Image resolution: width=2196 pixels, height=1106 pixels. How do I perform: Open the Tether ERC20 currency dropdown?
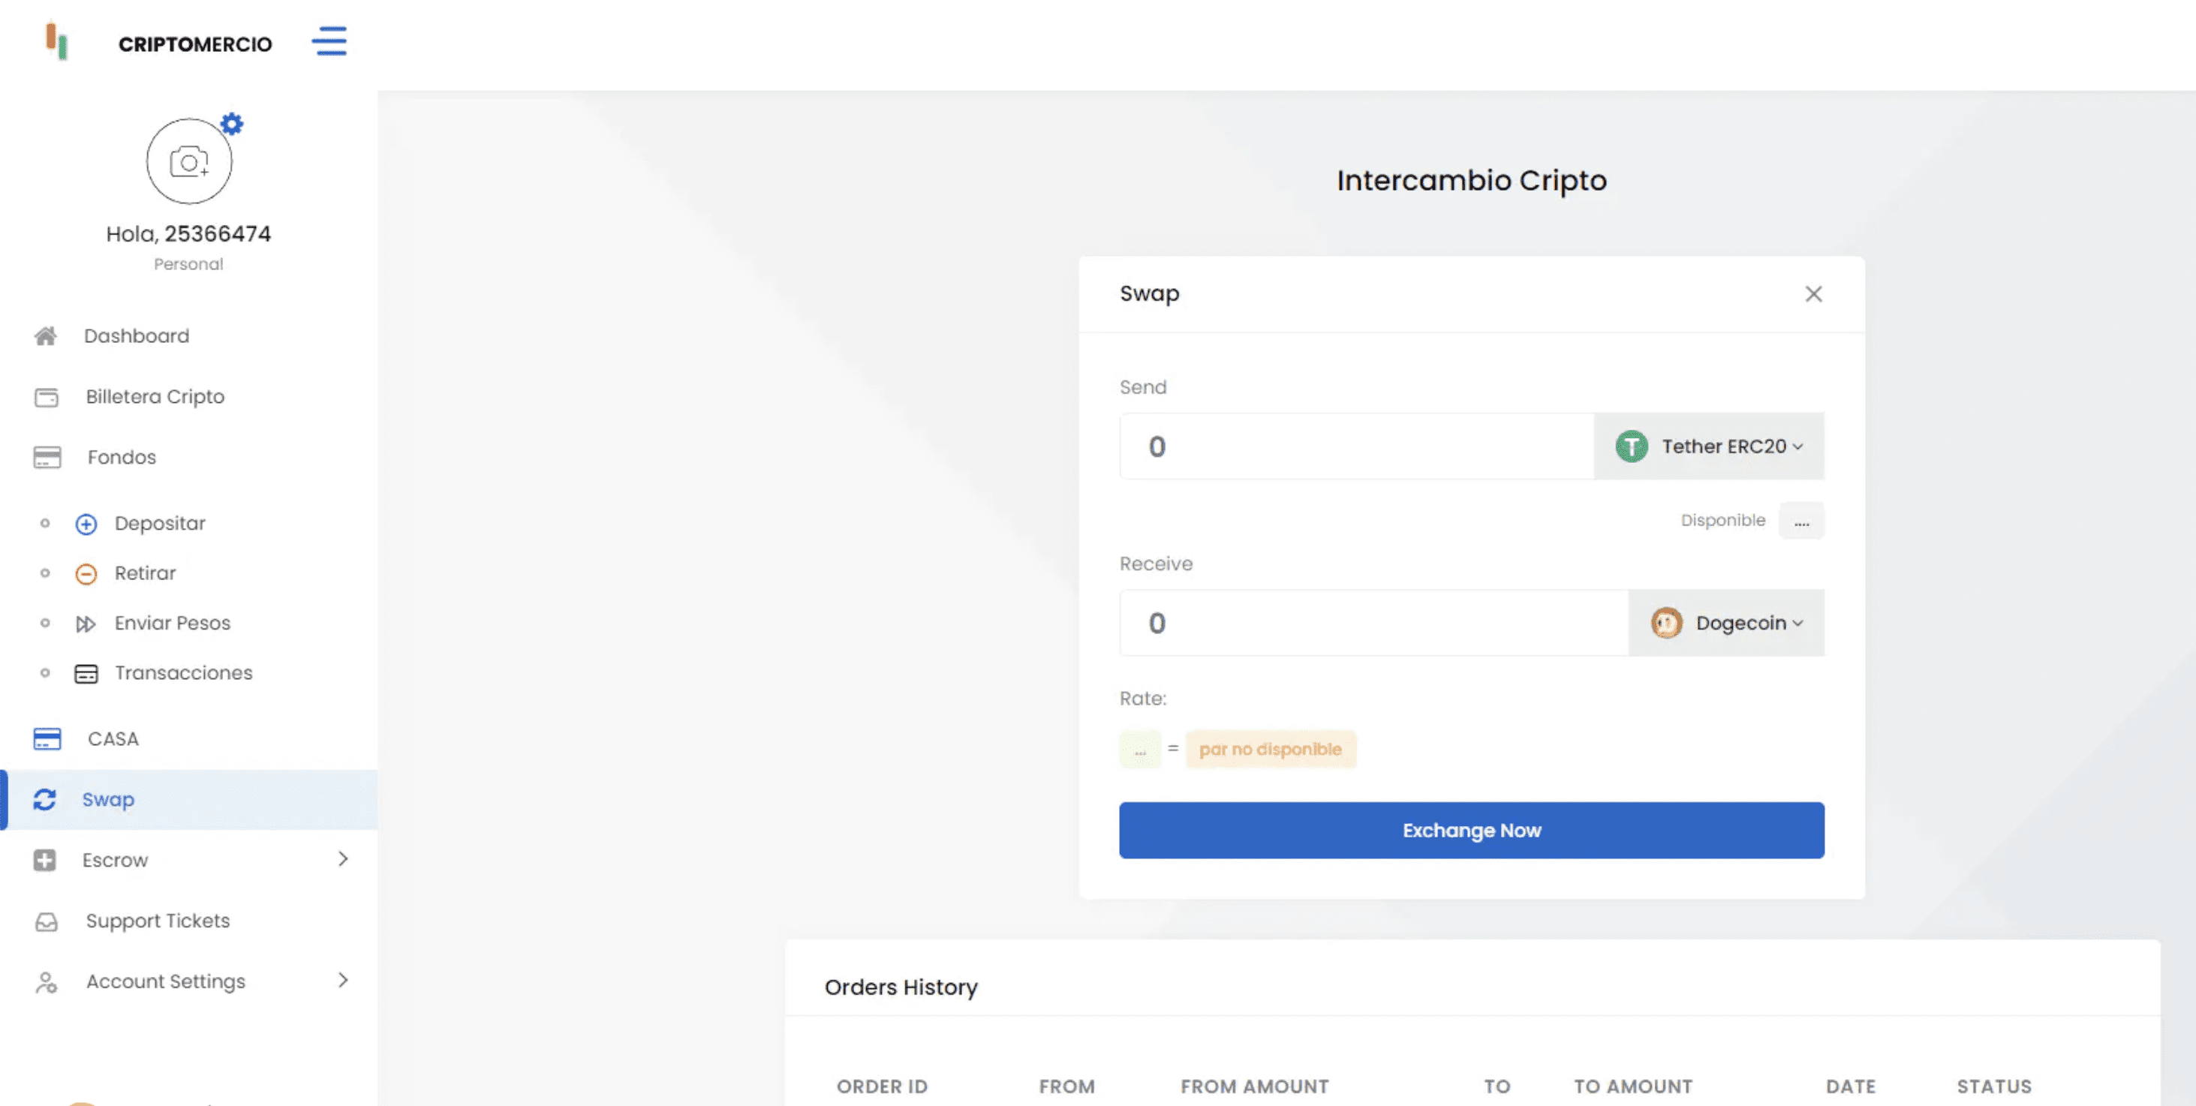pyautogui.click(x=1708, y=446)
